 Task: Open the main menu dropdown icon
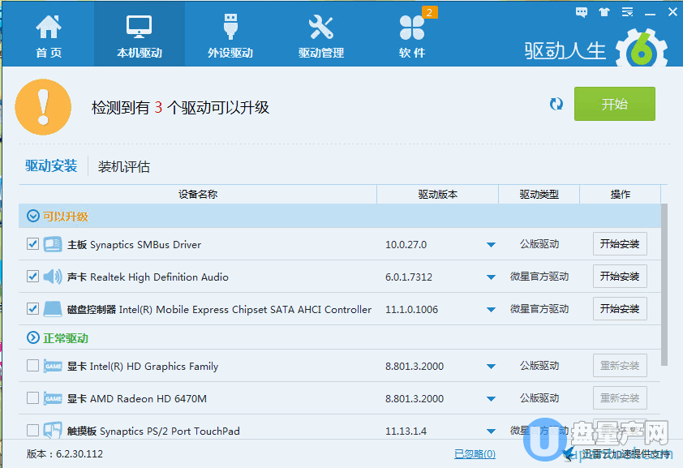pos(627,12)
